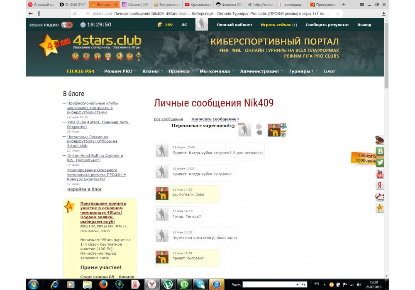Expand the Режим PRO dropdown menu

pos(120,71)
